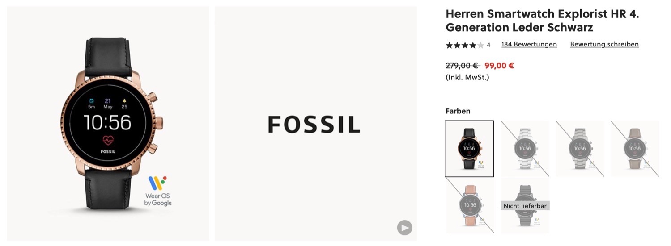671x246 pixels.
Task: Click the red sale price 99,00 €
Action: (x=499, y=66)
